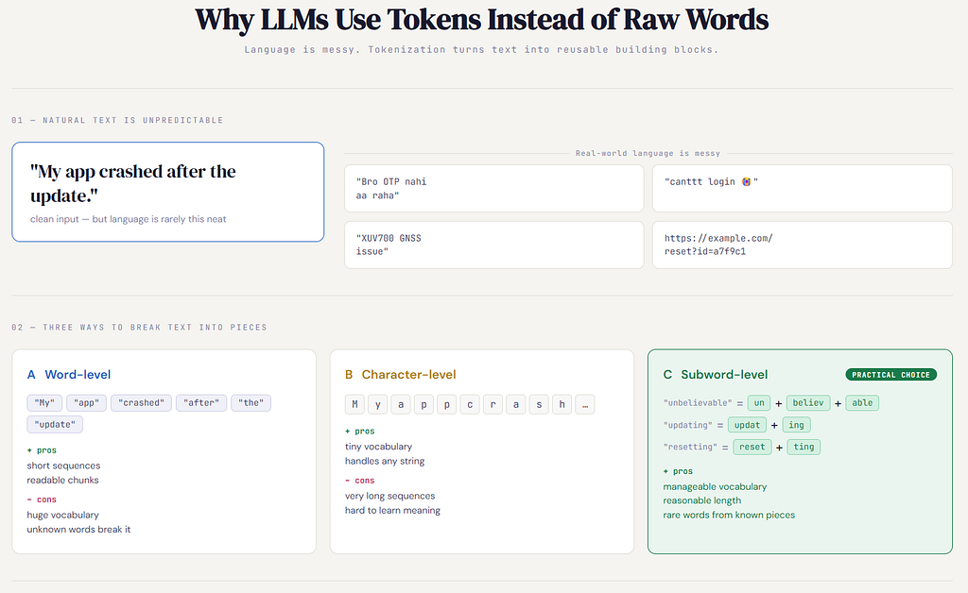Click the "h" character token
Image resolution: width=968 pixels, height=593 pixels.
coord(562,404)
